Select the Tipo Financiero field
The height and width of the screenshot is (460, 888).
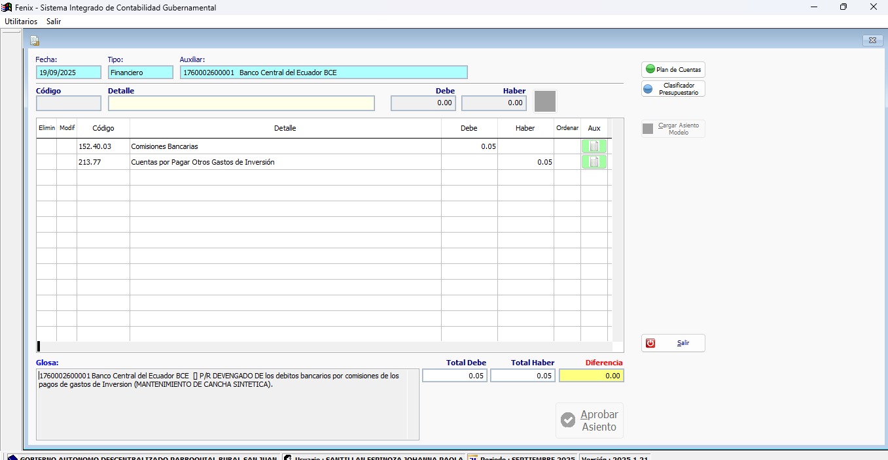tap(140, 73)
